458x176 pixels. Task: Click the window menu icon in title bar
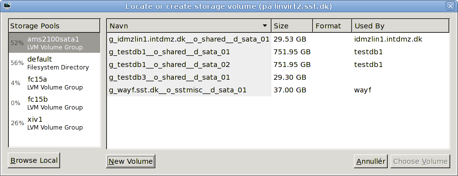pyautogui.click(x=6, y=5)
